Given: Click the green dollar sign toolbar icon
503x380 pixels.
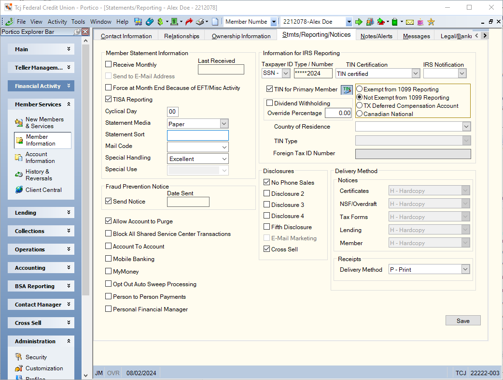Looking at the screenshot, I should [160, 22].
